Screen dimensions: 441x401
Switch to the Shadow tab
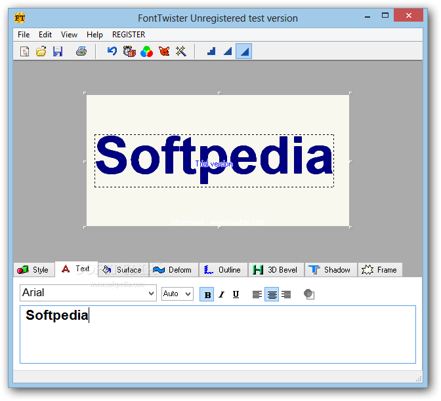(x=331, y=270)
